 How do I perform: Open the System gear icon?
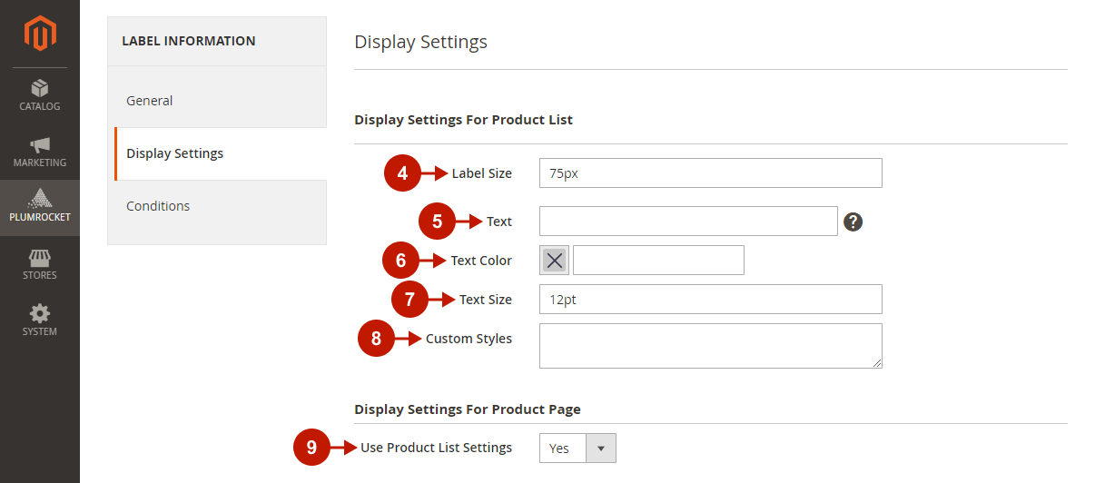pyautogui.click(x=40, y=314)
